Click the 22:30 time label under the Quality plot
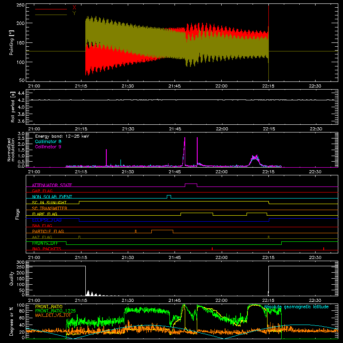 tap(315, 301)
